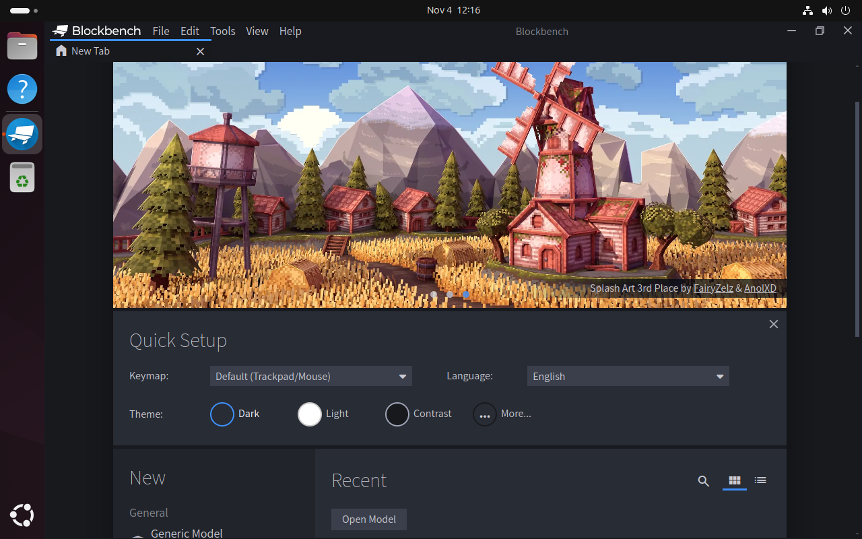Viewport: 862px width, 539px height.
Task: Open the File menu
Action: point(161,31)
